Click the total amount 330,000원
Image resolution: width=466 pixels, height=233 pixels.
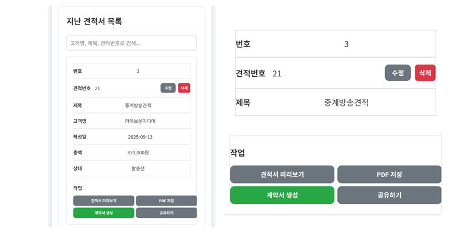click(x=138, y=153)
